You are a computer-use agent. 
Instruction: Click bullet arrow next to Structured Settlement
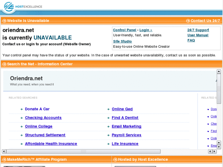[21, 135]
